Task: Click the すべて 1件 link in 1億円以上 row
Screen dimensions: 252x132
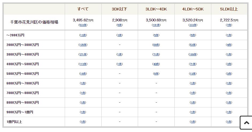Action: tap(83, 122)
